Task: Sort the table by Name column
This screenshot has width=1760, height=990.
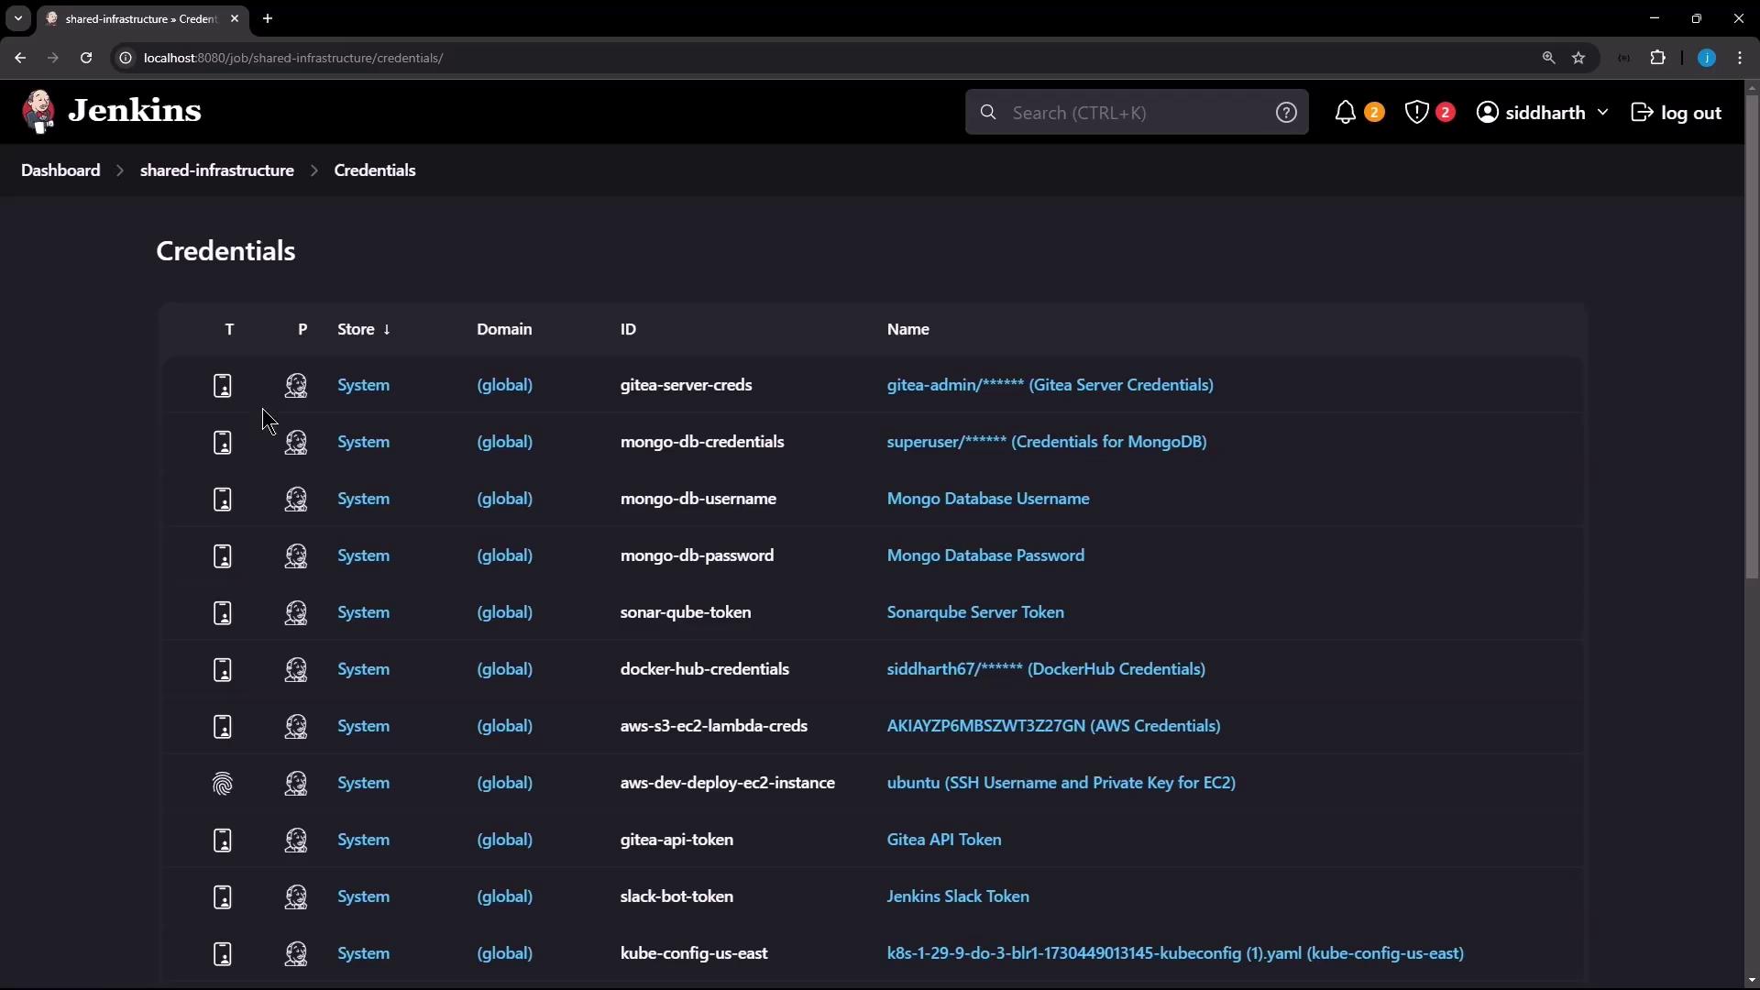Action: (x=907, y=329)
